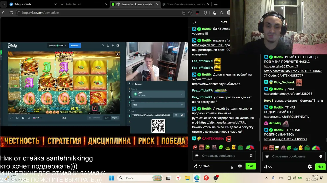Go back from Депозит panel
The height and width of the screenshot is (183, 327).
(x=133, y=84)
